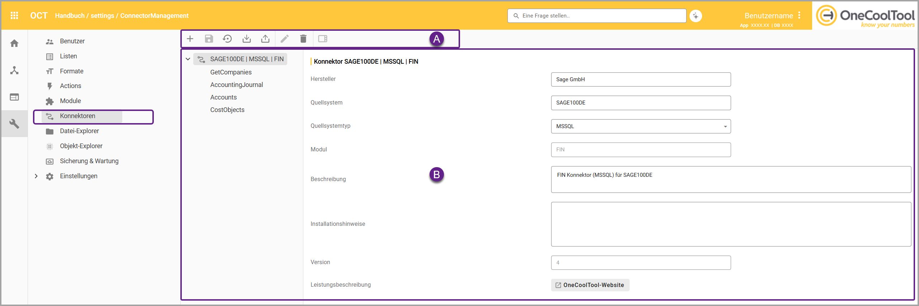Click the Beschreibung text area

click(731, 179)
